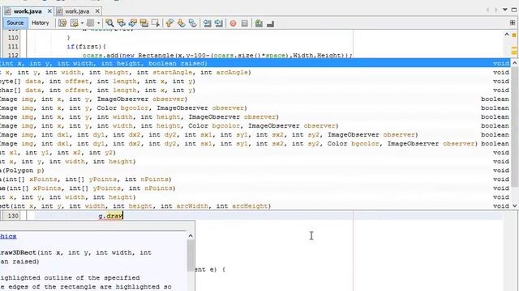The height and width of the screenshot is (291, 519).
Task: Click documentation popup scroll-up arrow
Action: click(x=191, y=235)
